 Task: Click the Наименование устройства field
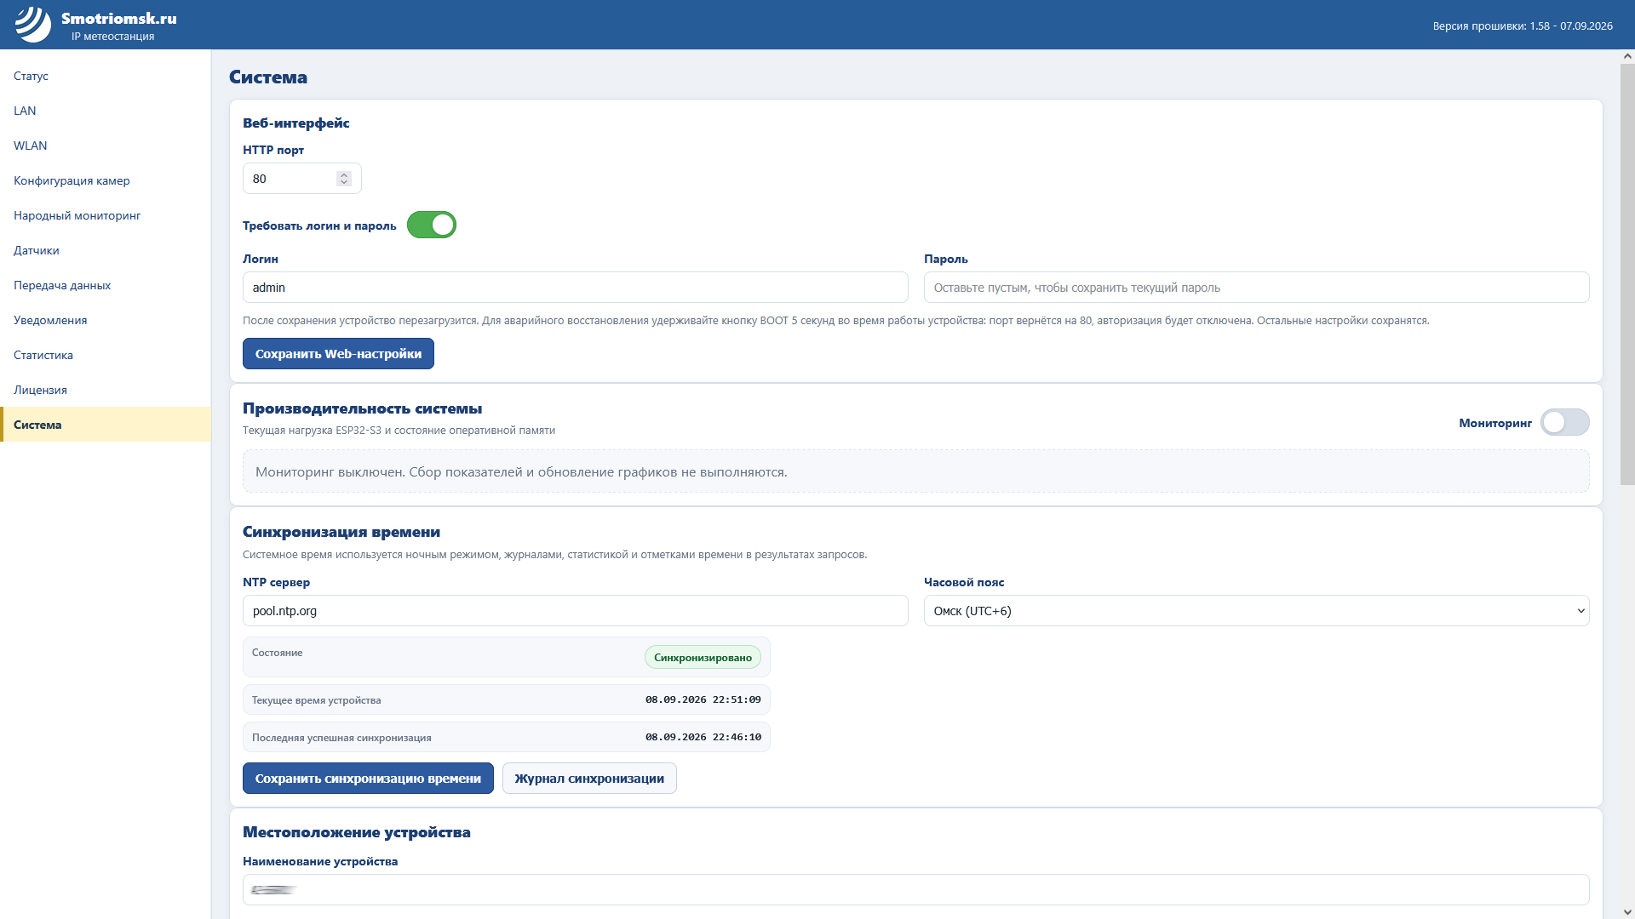coord(915,890)
